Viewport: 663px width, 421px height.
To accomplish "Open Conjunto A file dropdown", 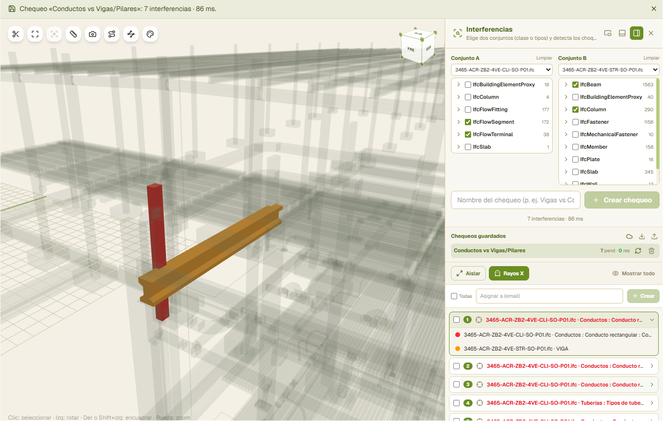I will coord(502,70).
